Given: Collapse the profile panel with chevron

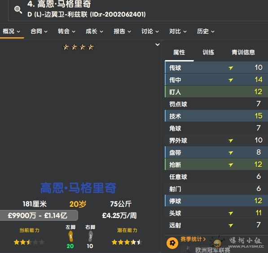Looking at the screenshot, I should coord(158,44).
